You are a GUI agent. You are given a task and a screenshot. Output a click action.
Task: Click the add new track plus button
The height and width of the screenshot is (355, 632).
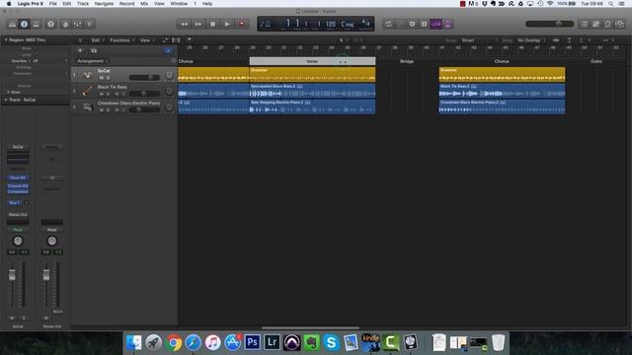click(80, 50)
